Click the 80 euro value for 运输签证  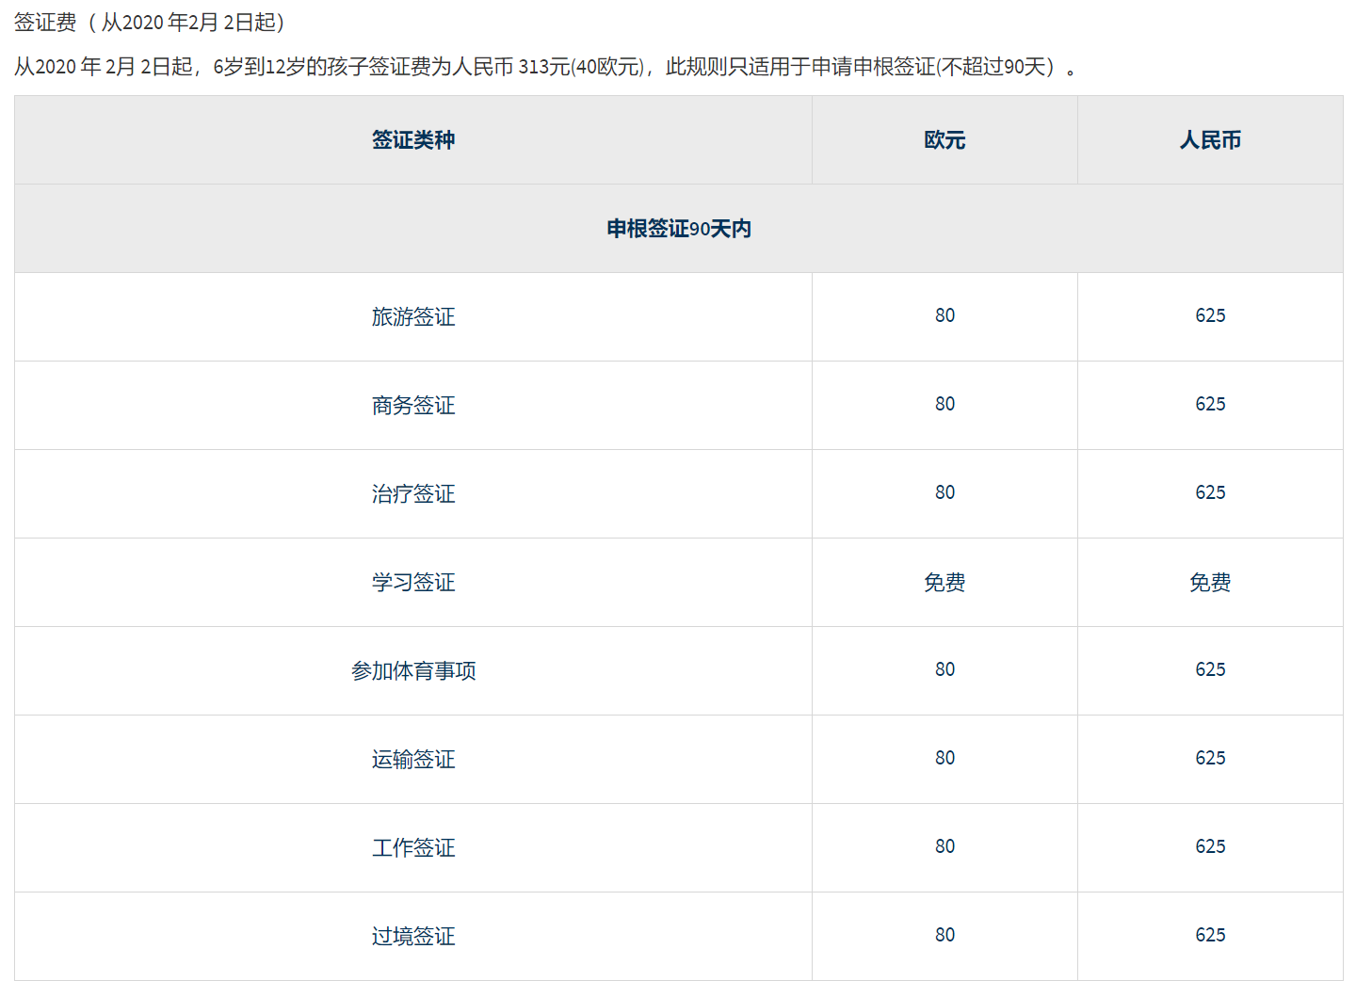(944, 758)
